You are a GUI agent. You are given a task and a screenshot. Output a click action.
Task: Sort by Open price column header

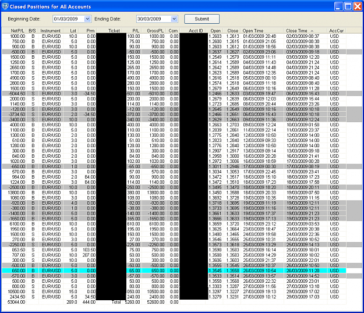[214, 31]
